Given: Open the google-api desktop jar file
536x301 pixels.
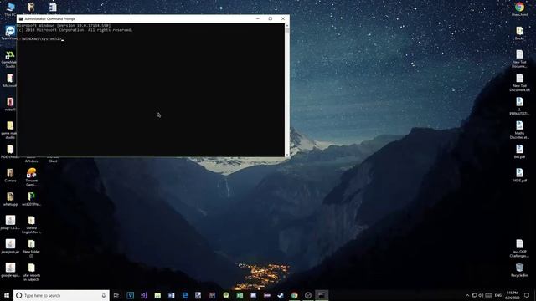Looking at the screenshot, I should 10,270.
